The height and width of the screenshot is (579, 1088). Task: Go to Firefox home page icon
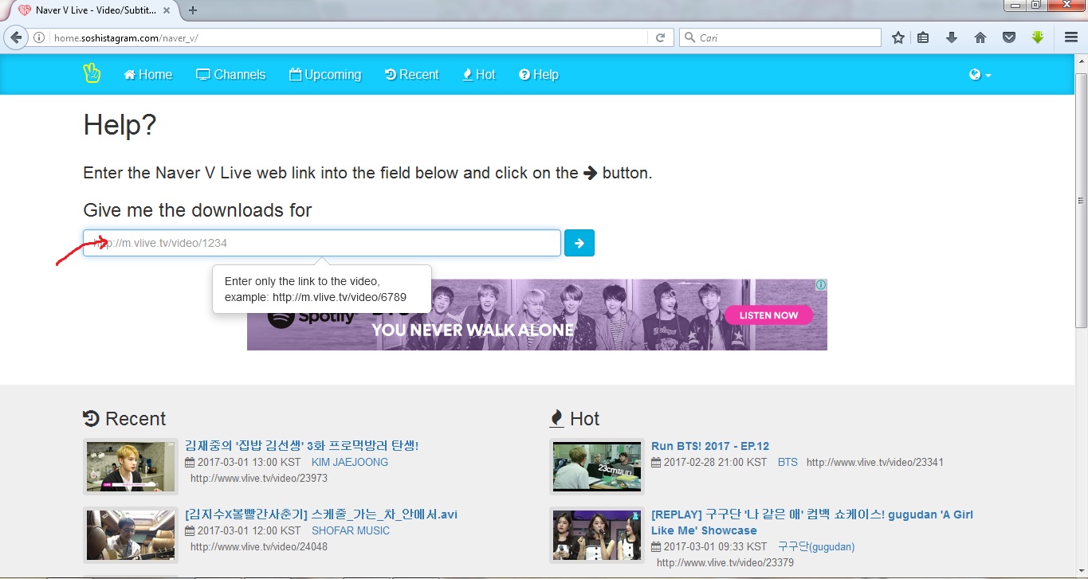tap(980, 37)
